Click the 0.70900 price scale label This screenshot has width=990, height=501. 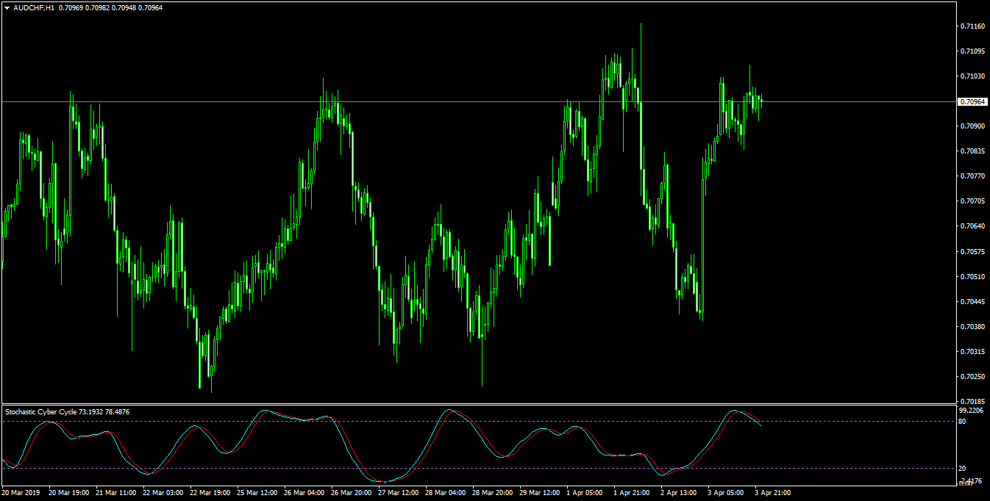pos(972,126)
